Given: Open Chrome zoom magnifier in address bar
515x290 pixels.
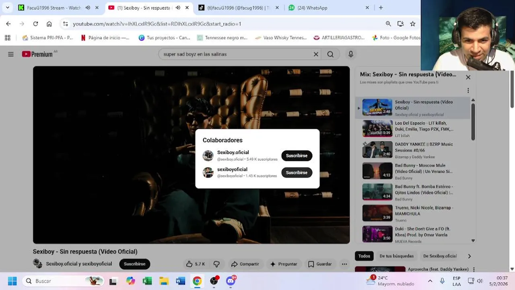Looking at the screenshot, I should coord(388,24).
